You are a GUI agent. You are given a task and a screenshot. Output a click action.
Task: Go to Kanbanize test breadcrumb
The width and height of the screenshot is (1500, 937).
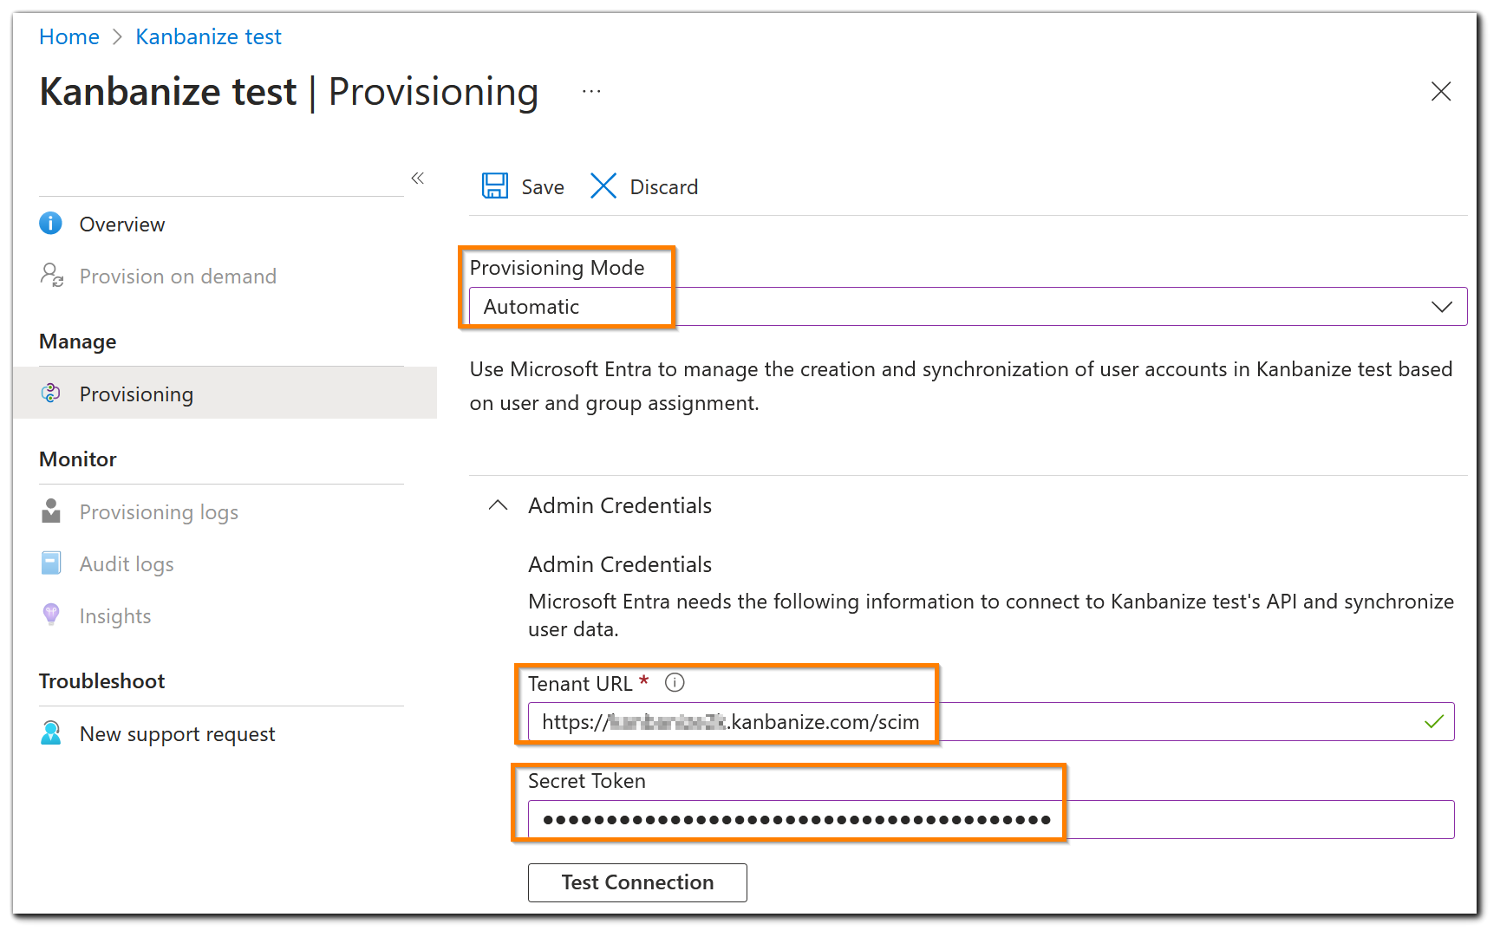[208, 37]
